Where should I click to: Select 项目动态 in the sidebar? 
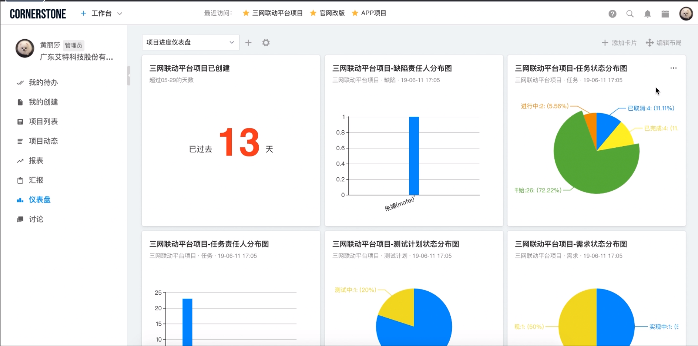43,141
